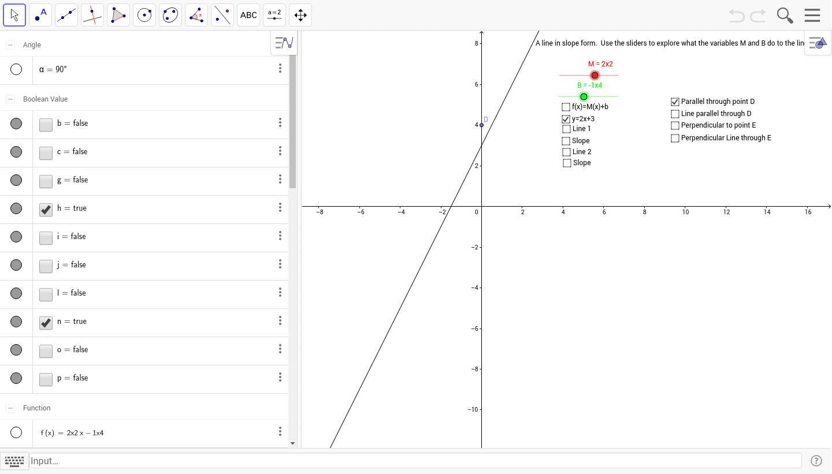Uncheck Parallel through point D checkbox
Screen dimensions: 832x474
(675, 102)
